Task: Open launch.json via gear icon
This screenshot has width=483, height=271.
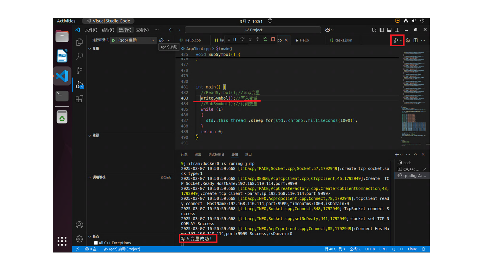Action: (161, 40)
